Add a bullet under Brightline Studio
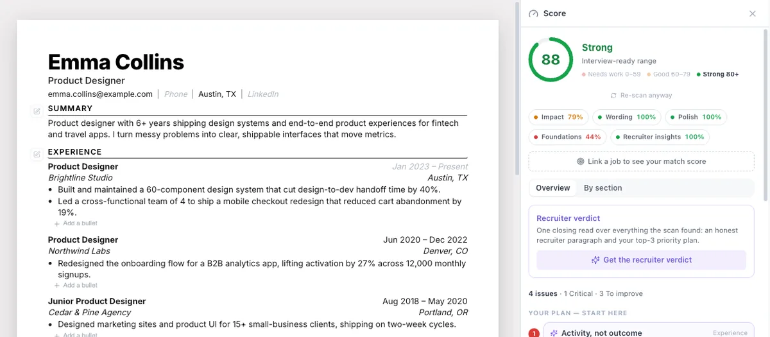The width and height of the screenshot is (770, 337). [x=76, y=223]
